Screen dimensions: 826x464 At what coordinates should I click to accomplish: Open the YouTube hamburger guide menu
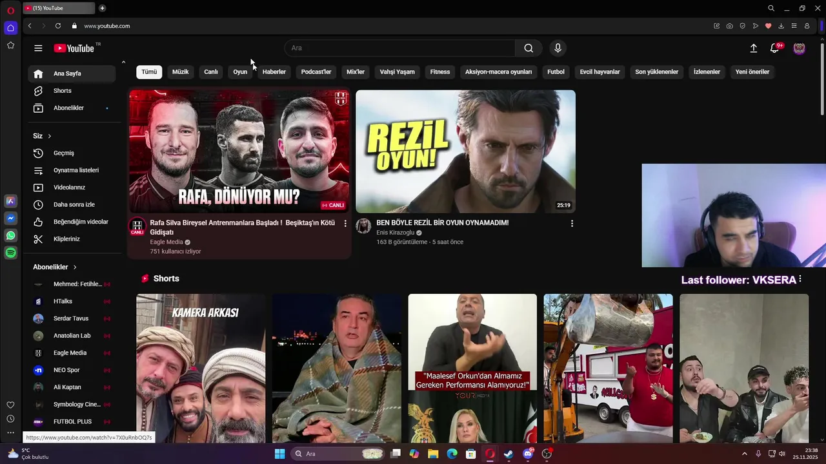(x=38, y=48)
